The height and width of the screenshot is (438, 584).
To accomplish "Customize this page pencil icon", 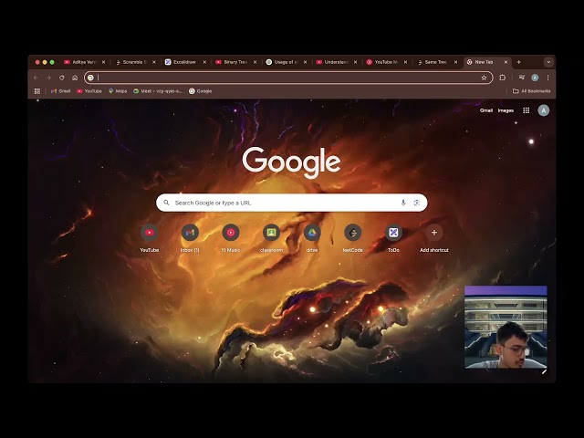I will (x=544, y=371).
